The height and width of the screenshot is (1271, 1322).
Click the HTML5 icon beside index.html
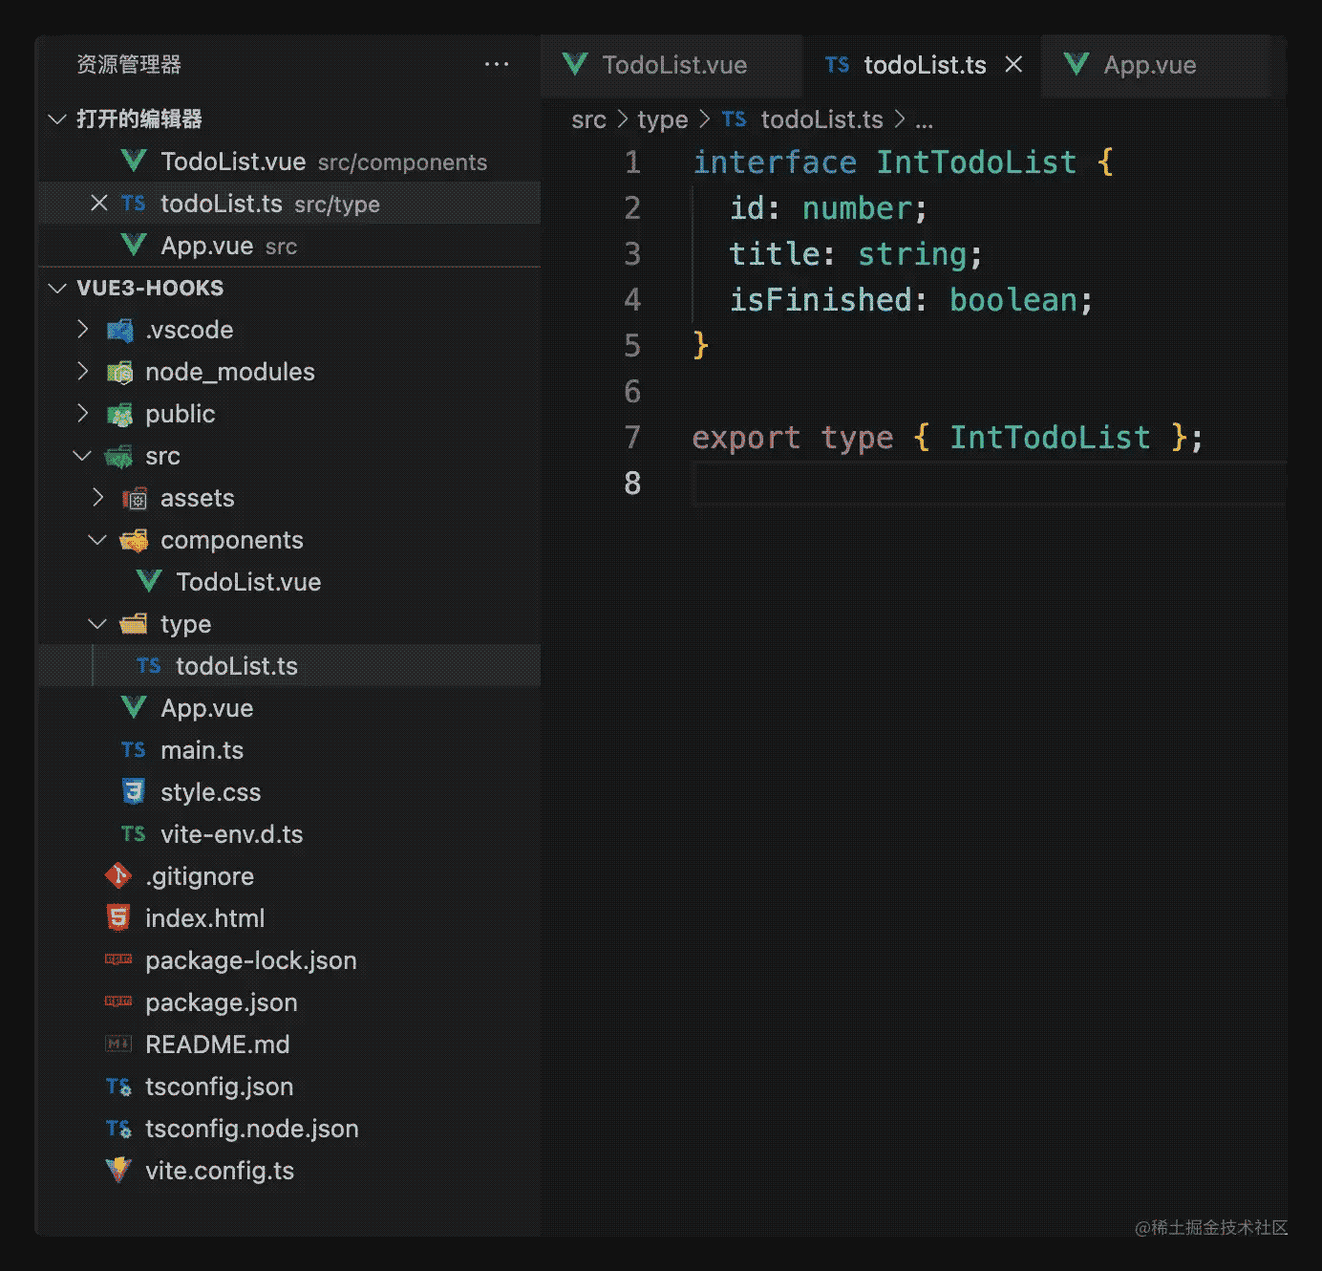(x=118, y=918)
